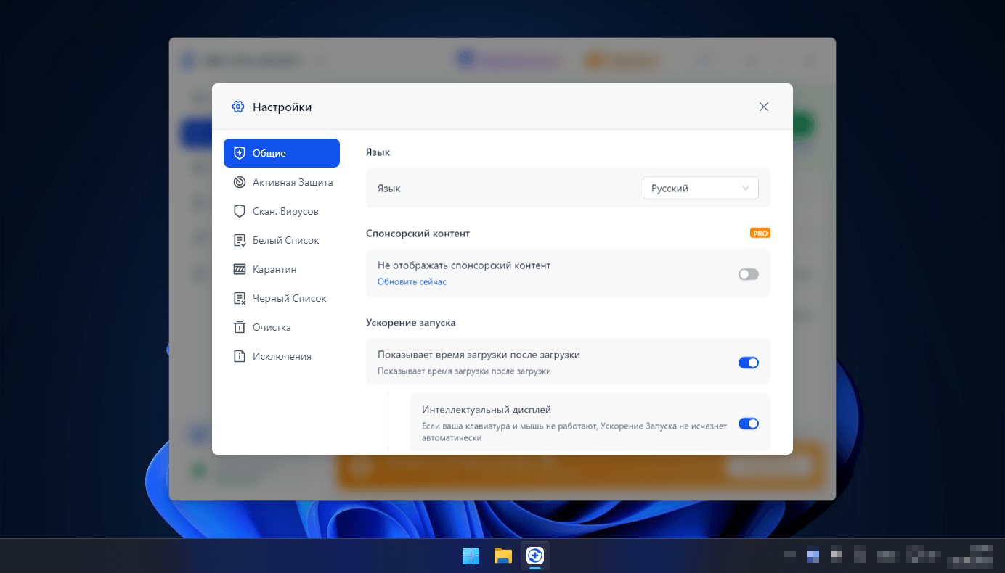Switch to Активная Защита tab
Screen dimensions: 1005x573
(282, 182)
